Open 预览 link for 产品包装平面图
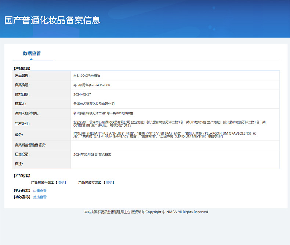The image size is (290, 245). [61, 182]
